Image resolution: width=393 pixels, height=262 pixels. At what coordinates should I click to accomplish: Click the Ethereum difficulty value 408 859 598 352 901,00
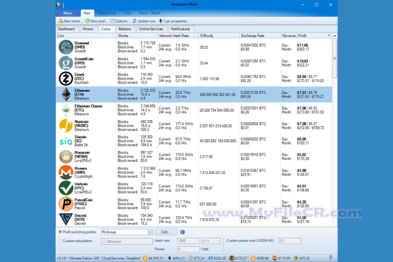(218, 94)
